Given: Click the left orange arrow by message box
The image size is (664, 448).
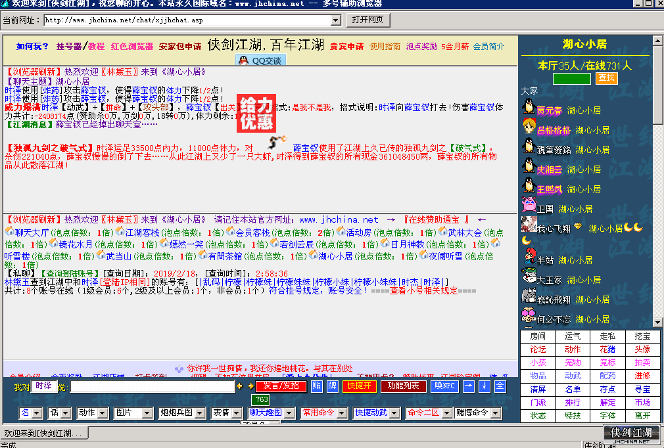Looking at the screenshot, I should pos(240,386).
